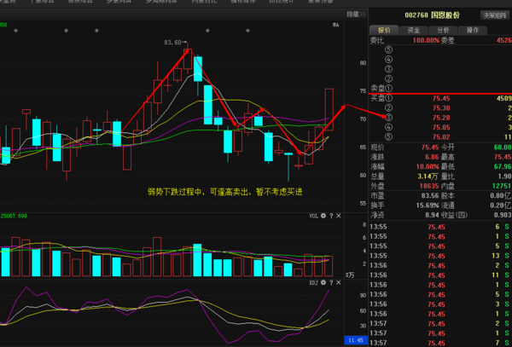This screenshot has height=347, width=512.
Task: Click 现价 current price 75.45
Action: [430, 147]
